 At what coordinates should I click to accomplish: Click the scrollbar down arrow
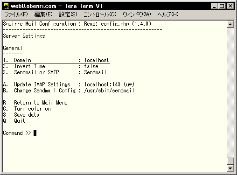(230, 168)
